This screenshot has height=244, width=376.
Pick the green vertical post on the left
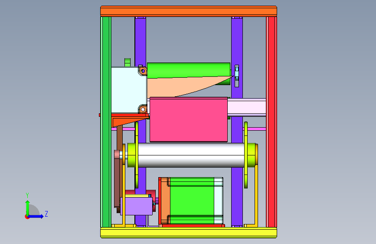(106, 122)
